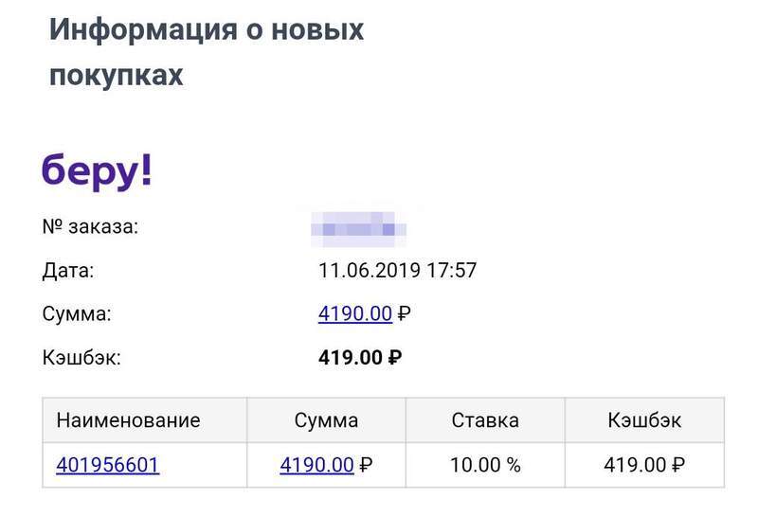Click the ruble sign after the summary sum

point(405,314)
